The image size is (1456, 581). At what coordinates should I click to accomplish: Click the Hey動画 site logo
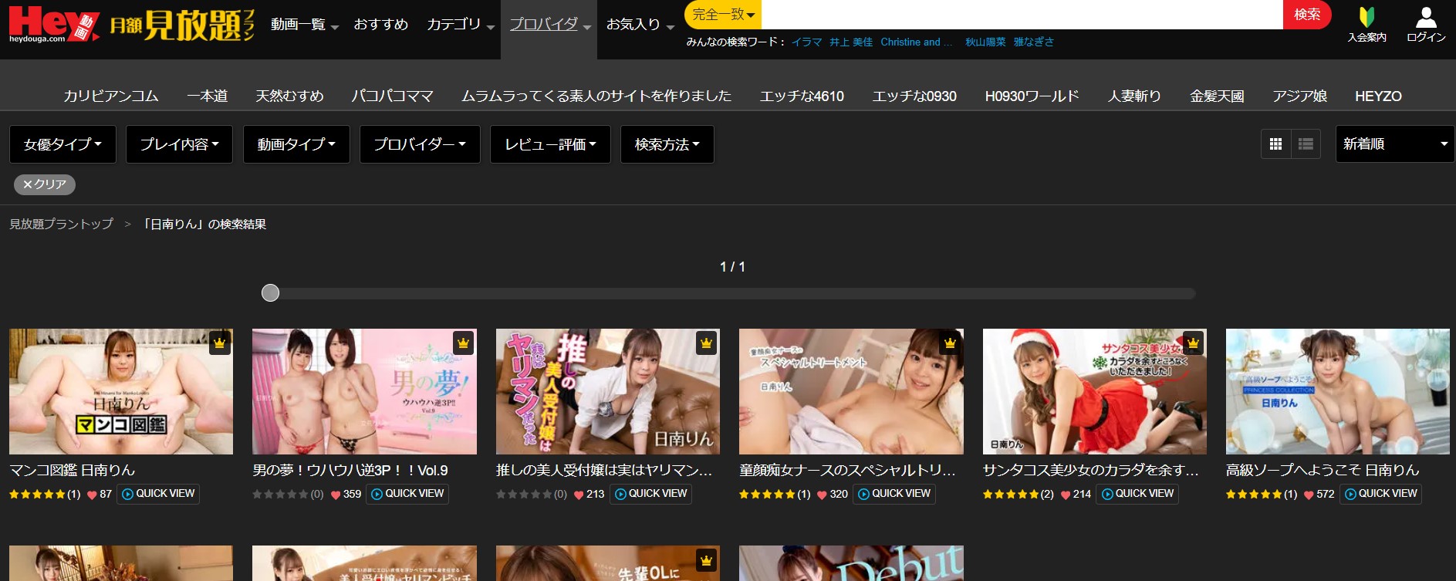point(54,23)
